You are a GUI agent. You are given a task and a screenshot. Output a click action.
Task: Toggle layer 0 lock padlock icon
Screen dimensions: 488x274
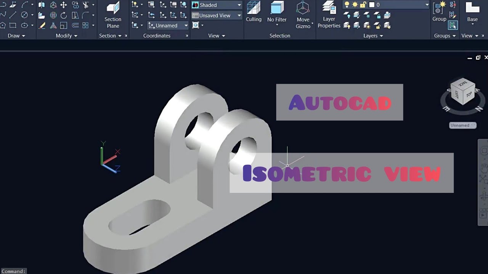pyautogui.click(x=363, y=5)
